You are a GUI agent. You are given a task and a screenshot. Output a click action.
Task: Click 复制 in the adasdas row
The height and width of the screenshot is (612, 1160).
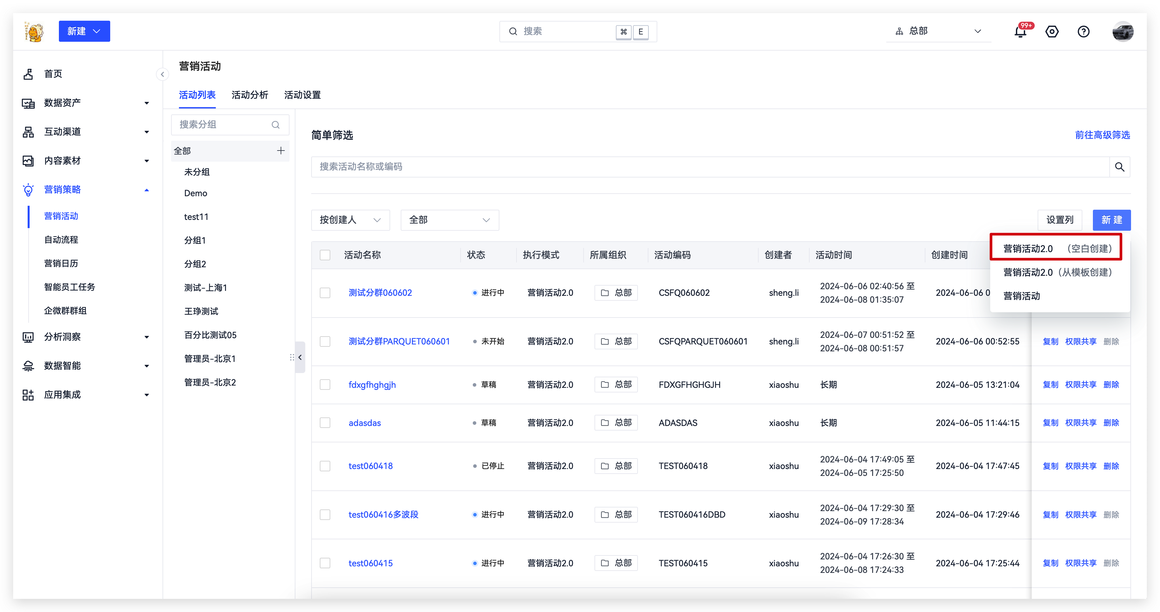tap(1050, 423)
